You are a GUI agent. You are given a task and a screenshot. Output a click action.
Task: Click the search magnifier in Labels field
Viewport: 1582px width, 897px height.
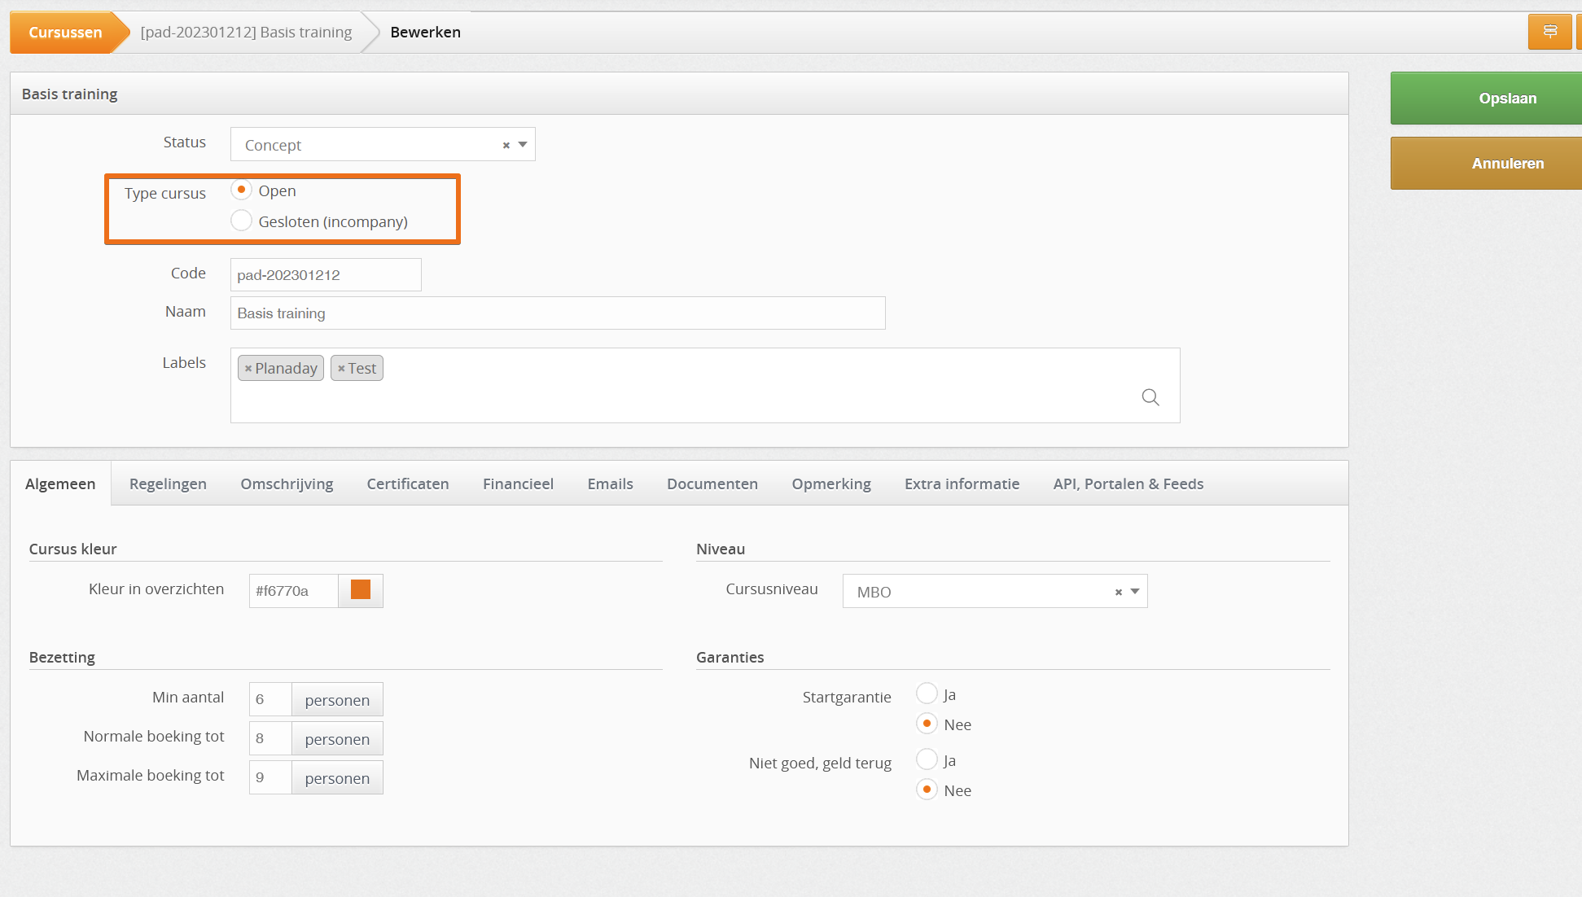click(1150, 397)
